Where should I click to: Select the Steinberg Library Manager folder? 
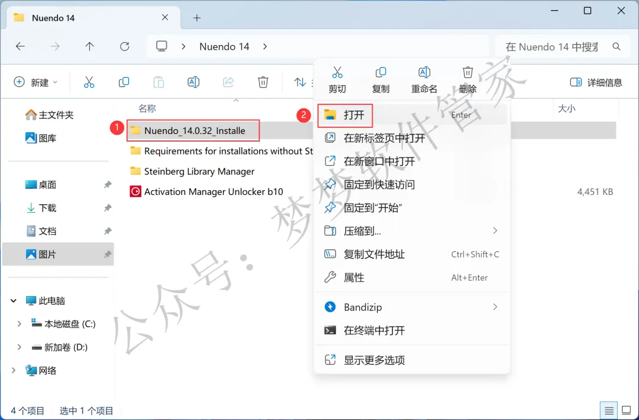192,171
